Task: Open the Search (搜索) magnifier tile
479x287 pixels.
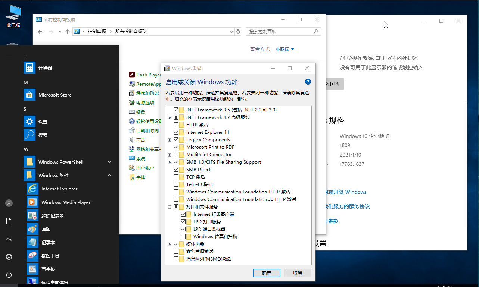Action: [x=29, y=135]
